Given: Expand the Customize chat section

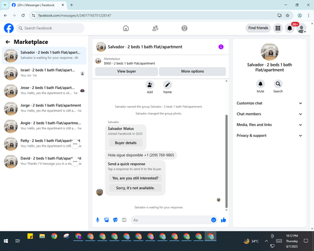Looking at the screenshot, I should [269, 103].
